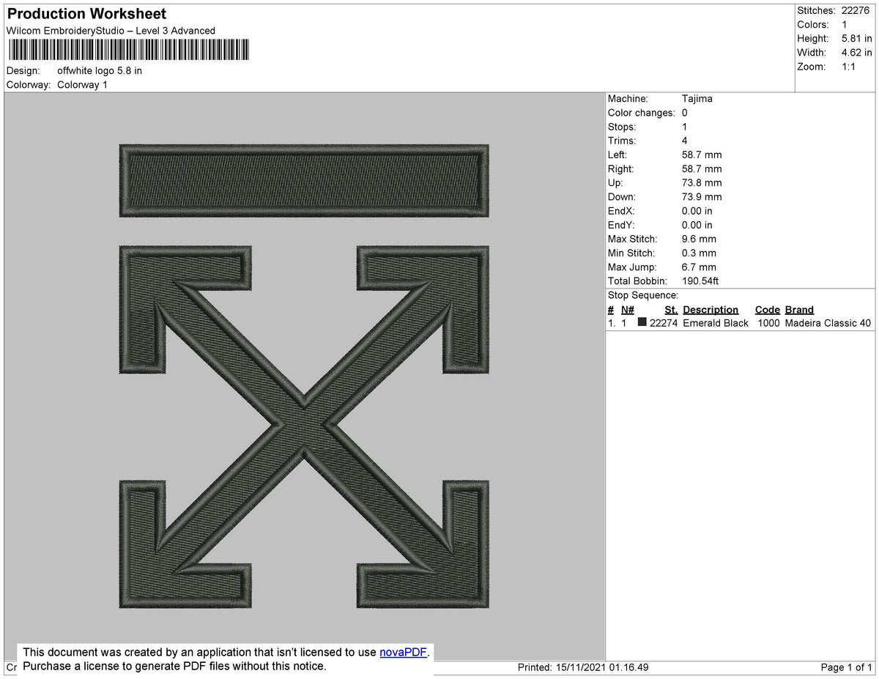Select the brand "Madeira Classic 40"

(828, 323)
